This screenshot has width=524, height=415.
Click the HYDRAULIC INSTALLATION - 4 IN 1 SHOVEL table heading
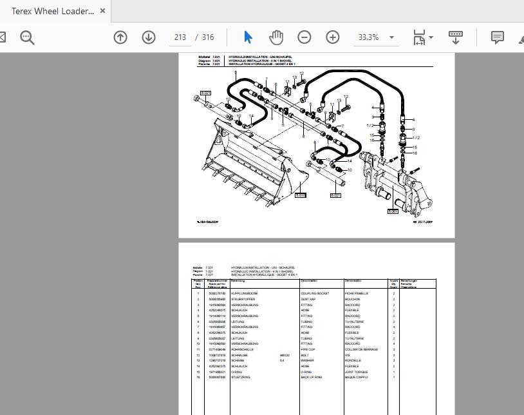[262, 271]
